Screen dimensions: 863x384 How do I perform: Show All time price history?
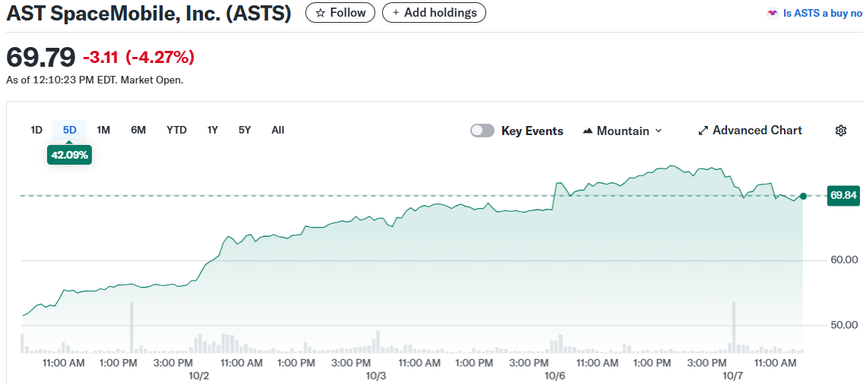[x=278, y=130]
